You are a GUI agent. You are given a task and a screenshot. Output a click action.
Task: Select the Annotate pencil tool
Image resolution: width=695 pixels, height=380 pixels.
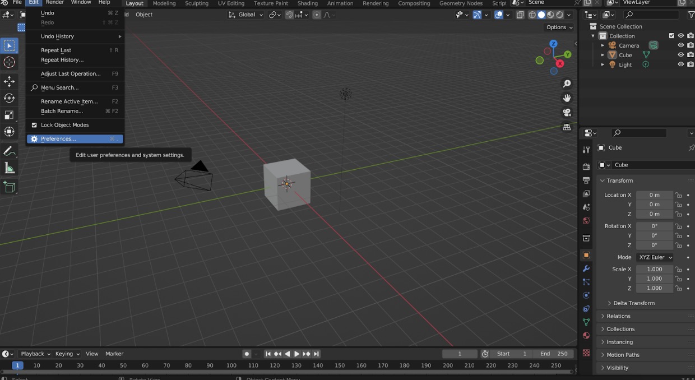[x=10, y=151]
